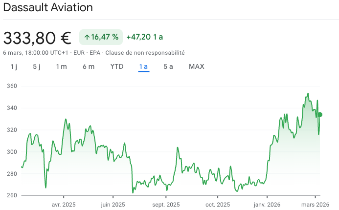The image size is (339, 210).
Task: Open the 6 m chart range
Action: [89, 67]
